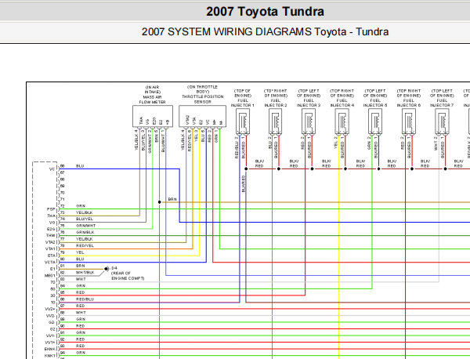Viewport: 470px width, 359px height.
Task: Click the THA terminal label on the ECM connector
Action: point(51,216)
